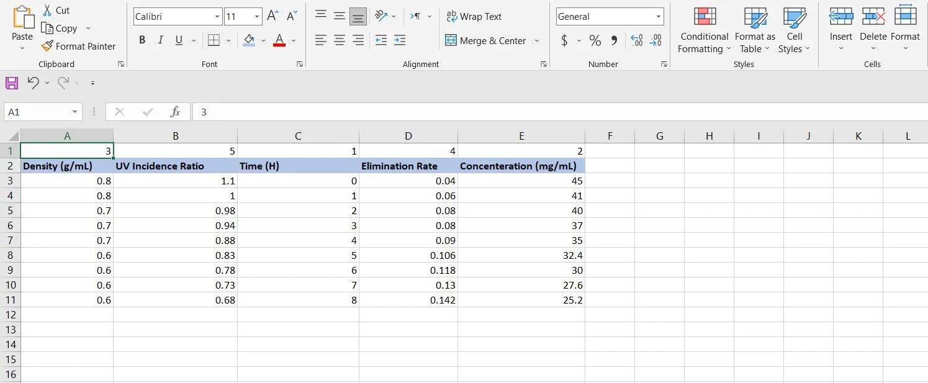Screen dimensions: 928x383
Task: Toggle Italic formatting
Action: coord(160,40)
